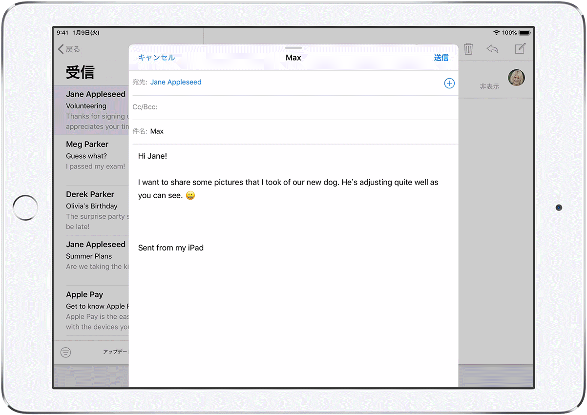The height and width of the screenshot is (415, 587).
Task: Tap the reply arrow icon in the Mail toolbar
Action: (492, 49)
